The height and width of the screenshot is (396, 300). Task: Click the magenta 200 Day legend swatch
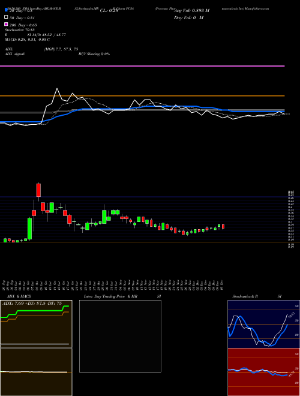(6, 24)
